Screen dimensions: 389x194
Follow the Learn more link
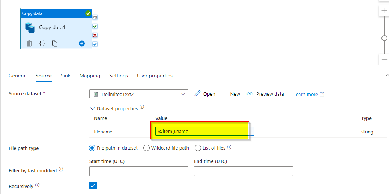(x=309, y=95)
